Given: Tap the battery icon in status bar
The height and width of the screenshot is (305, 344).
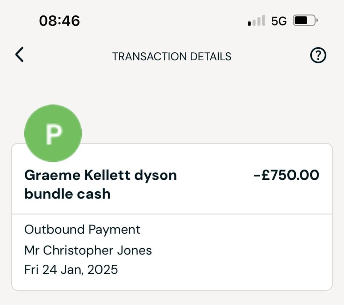Looking at the screenshot, I should 305,21.
